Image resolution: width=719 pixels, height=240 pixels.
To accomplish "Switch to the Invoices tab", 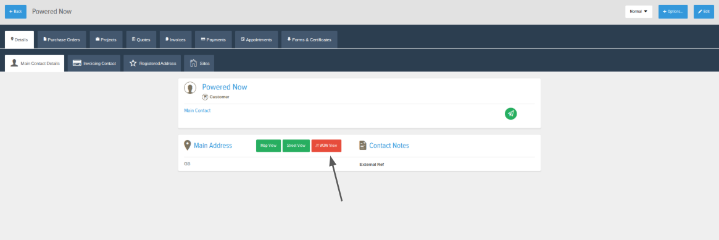I will 176,39.
